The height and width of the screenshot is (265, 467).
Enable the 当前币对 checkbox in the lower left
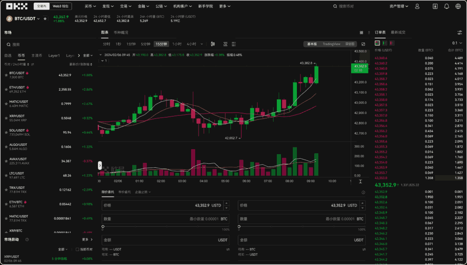[78, 249]
